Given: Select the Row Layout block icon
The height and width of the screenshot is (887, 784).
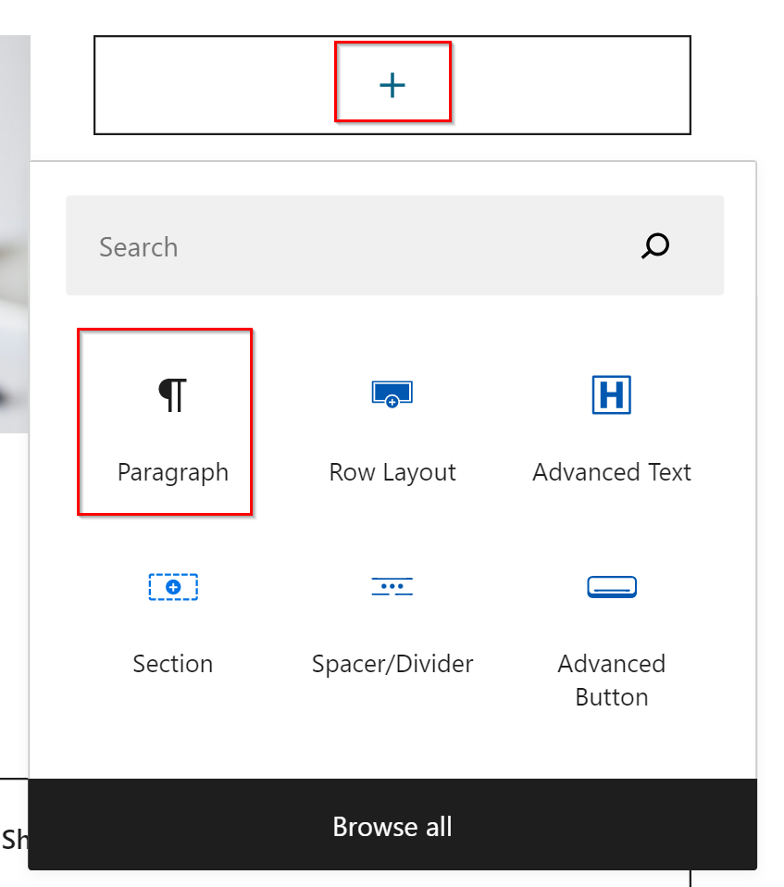Looking at the screenshot, I should tap(392, 394).
